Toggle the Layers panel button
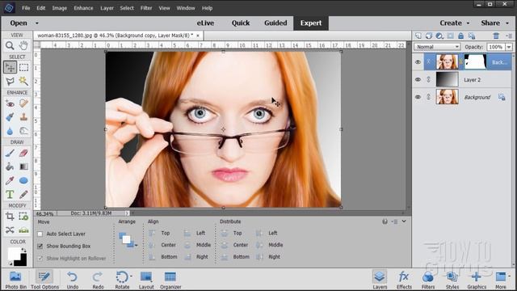The image size is (517, 291). point(380,280)
